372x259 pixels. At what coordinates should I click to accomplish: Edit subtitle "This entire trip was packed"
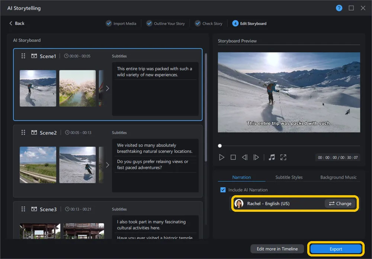(155, 72)
